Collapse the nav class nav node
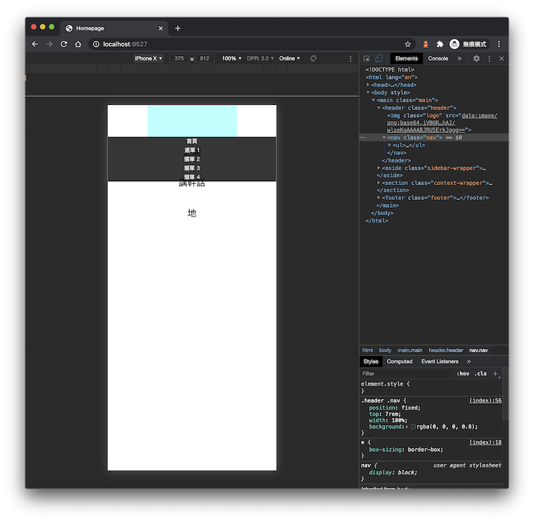The image size is (534, 522). 384,138
